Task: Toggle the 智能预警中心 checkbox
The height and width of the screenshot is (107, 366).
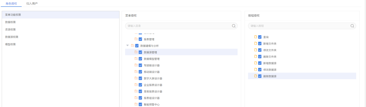Action: click(x=140, y=104)
